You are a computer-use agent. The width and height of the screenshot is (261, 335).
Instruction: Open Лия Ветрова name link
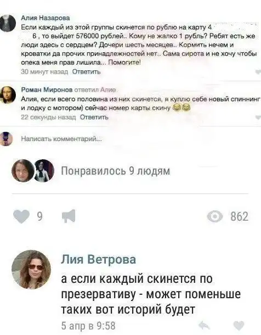[x=99, y=259]
